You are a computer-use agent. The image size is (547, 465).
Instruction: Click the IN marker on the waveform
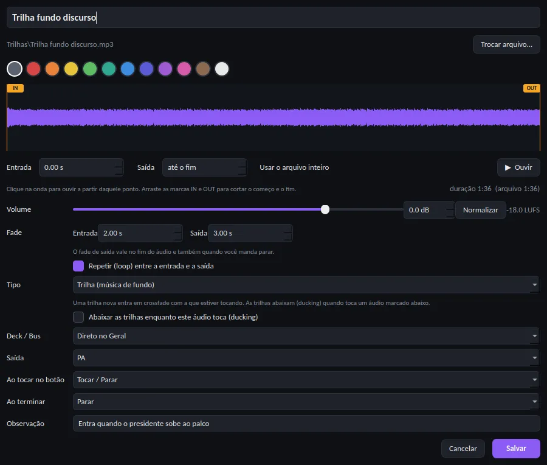(15, 88)
